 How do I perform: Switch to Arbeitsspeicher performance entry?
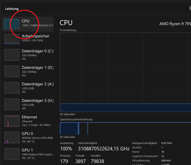pos(27,39)
